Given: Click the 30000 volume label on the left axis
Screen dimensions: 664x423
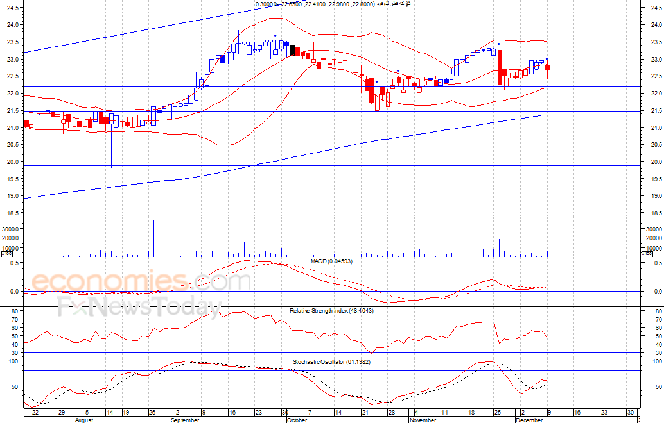Looking at the screenshot, I should pos(12,229).
